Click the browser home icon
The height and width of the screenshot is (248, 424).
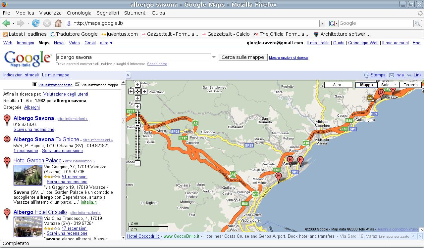click(58, 23)
